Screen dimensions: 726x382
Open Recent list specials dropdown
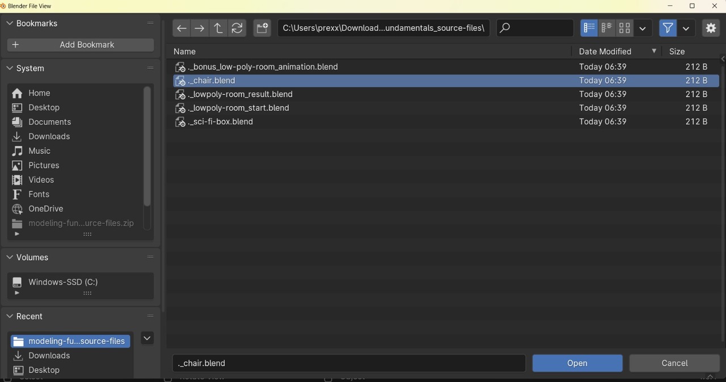click(x=147, y=338)
